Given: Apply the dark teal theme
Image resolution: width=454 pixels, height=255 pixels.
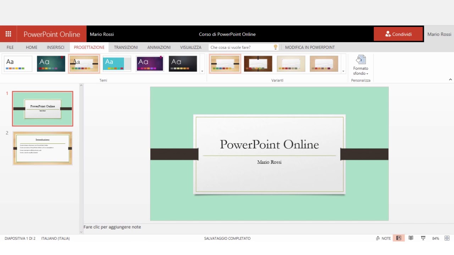Looking at the screenshot, I should click(x=51, y=64).
